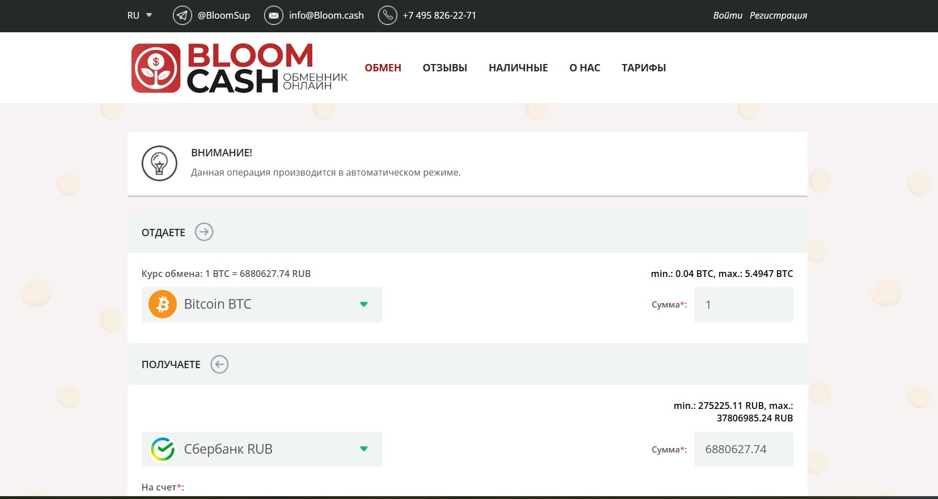Click phone number +7 495 826-22-71
This screenshot has height=499, width=938.
pos(440,15)
